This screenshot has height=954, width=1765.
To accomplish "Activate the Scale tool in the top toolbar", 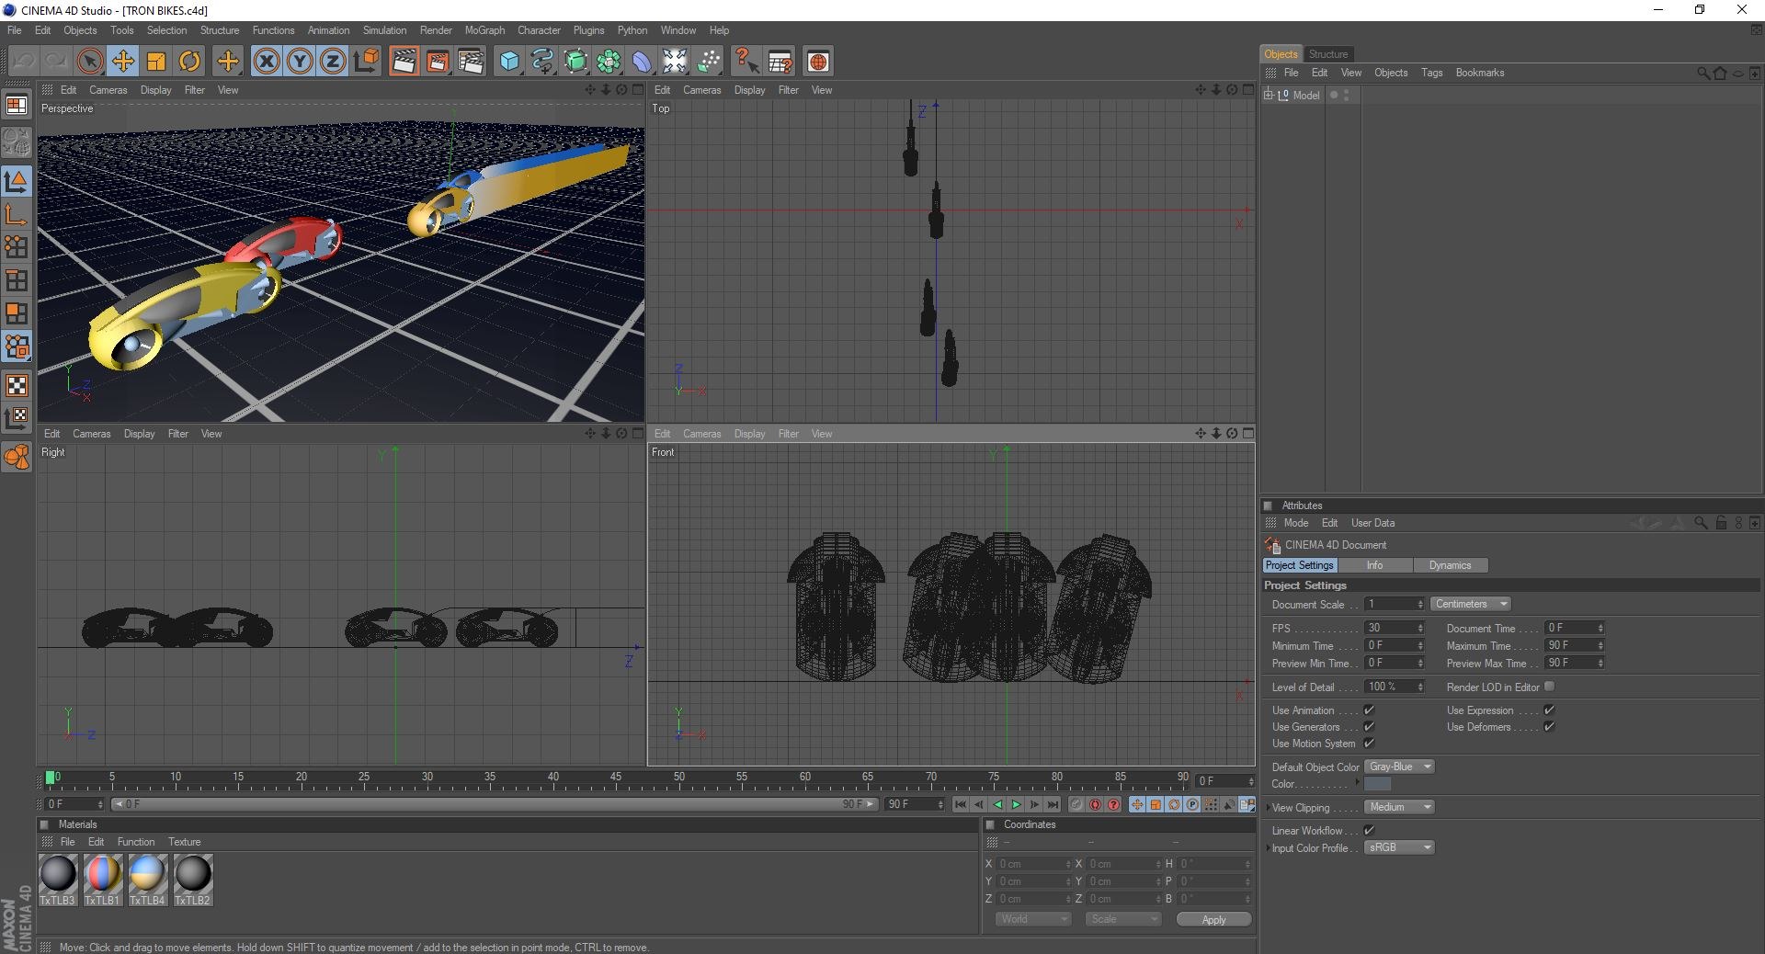I will point(156,62).
